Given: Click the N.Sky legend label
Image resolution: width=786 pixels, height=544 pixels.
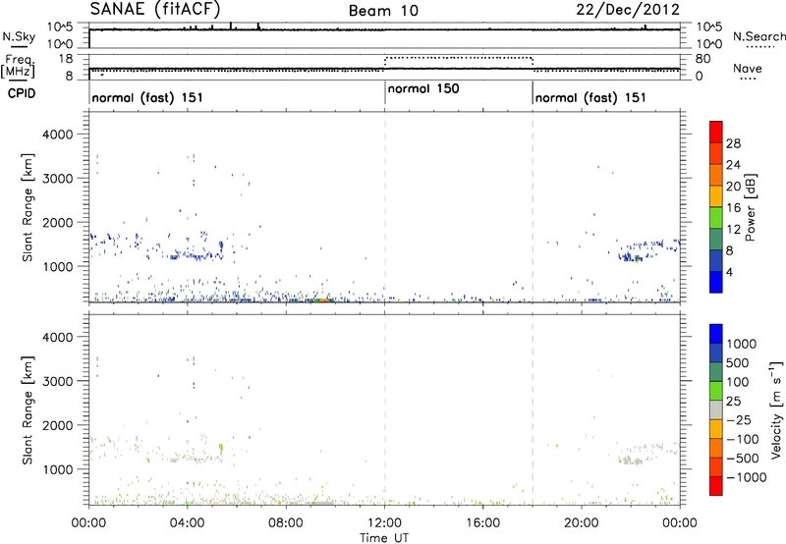Looking at the screenshot, I should (x=19, y=36).
